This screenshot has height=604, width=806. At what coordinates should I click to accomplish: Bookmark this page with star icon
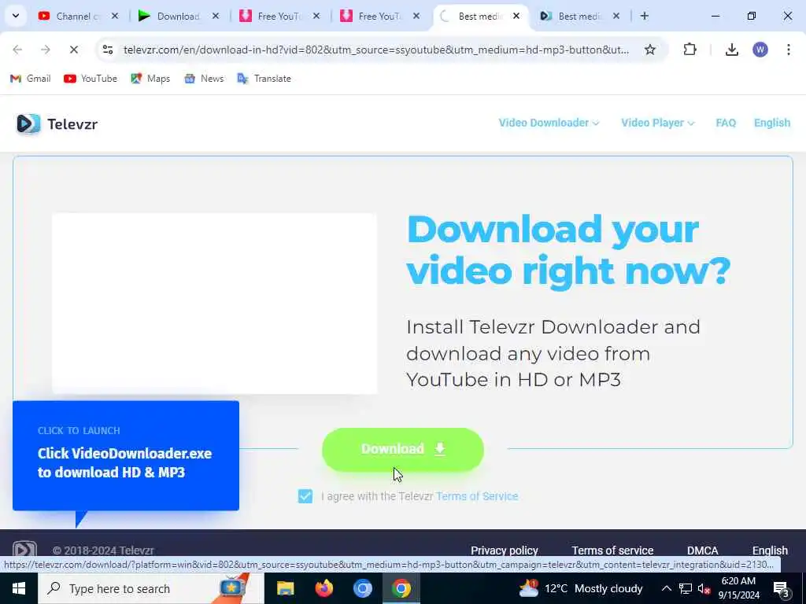pos(650,50)
